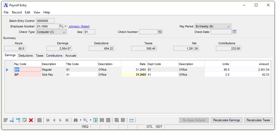Click the 62.53 amount cell
Image resolution: width=277 pixels, height=132 pixels.
[x=250, y=75]
